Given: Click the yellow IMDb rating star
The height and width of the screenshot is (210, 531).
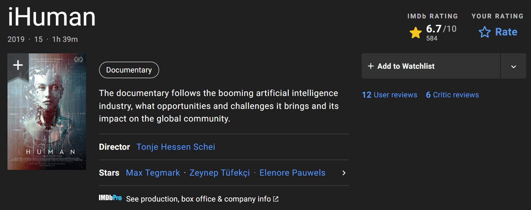Looking at the screenshot, I should [x=415, y=32].
